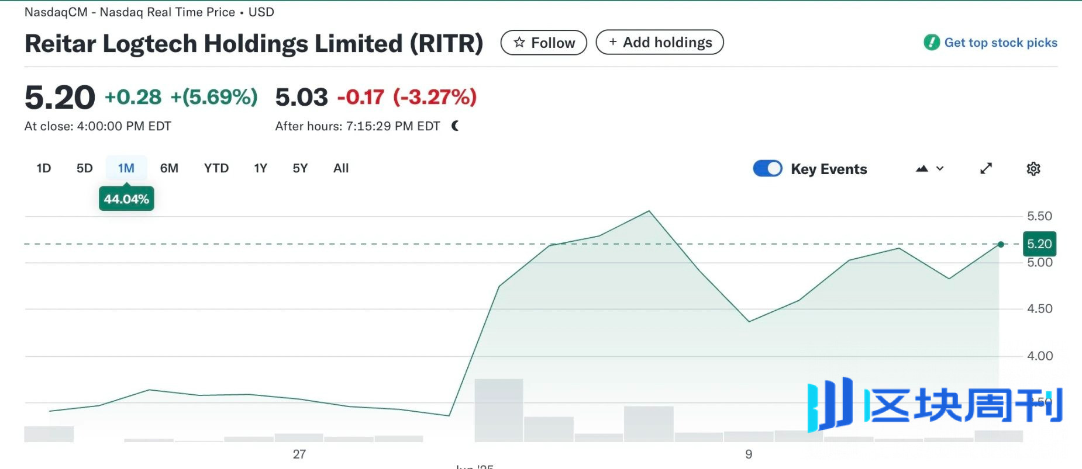The width and height of the screenshot is (1082, 469).
Task: Open Get top stock picks link
Action: [1001, 43]
